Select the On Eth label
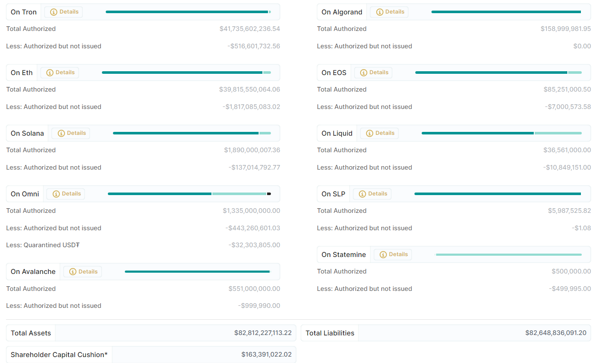Screen dimensions: 603x363 pos(22,73)
